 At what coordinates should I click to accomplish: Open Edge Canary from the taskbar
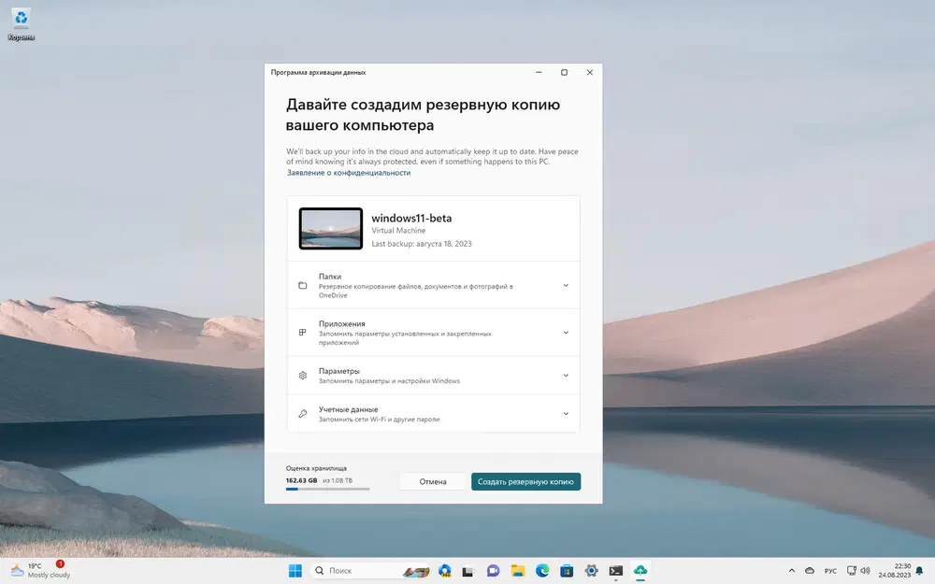445,571
